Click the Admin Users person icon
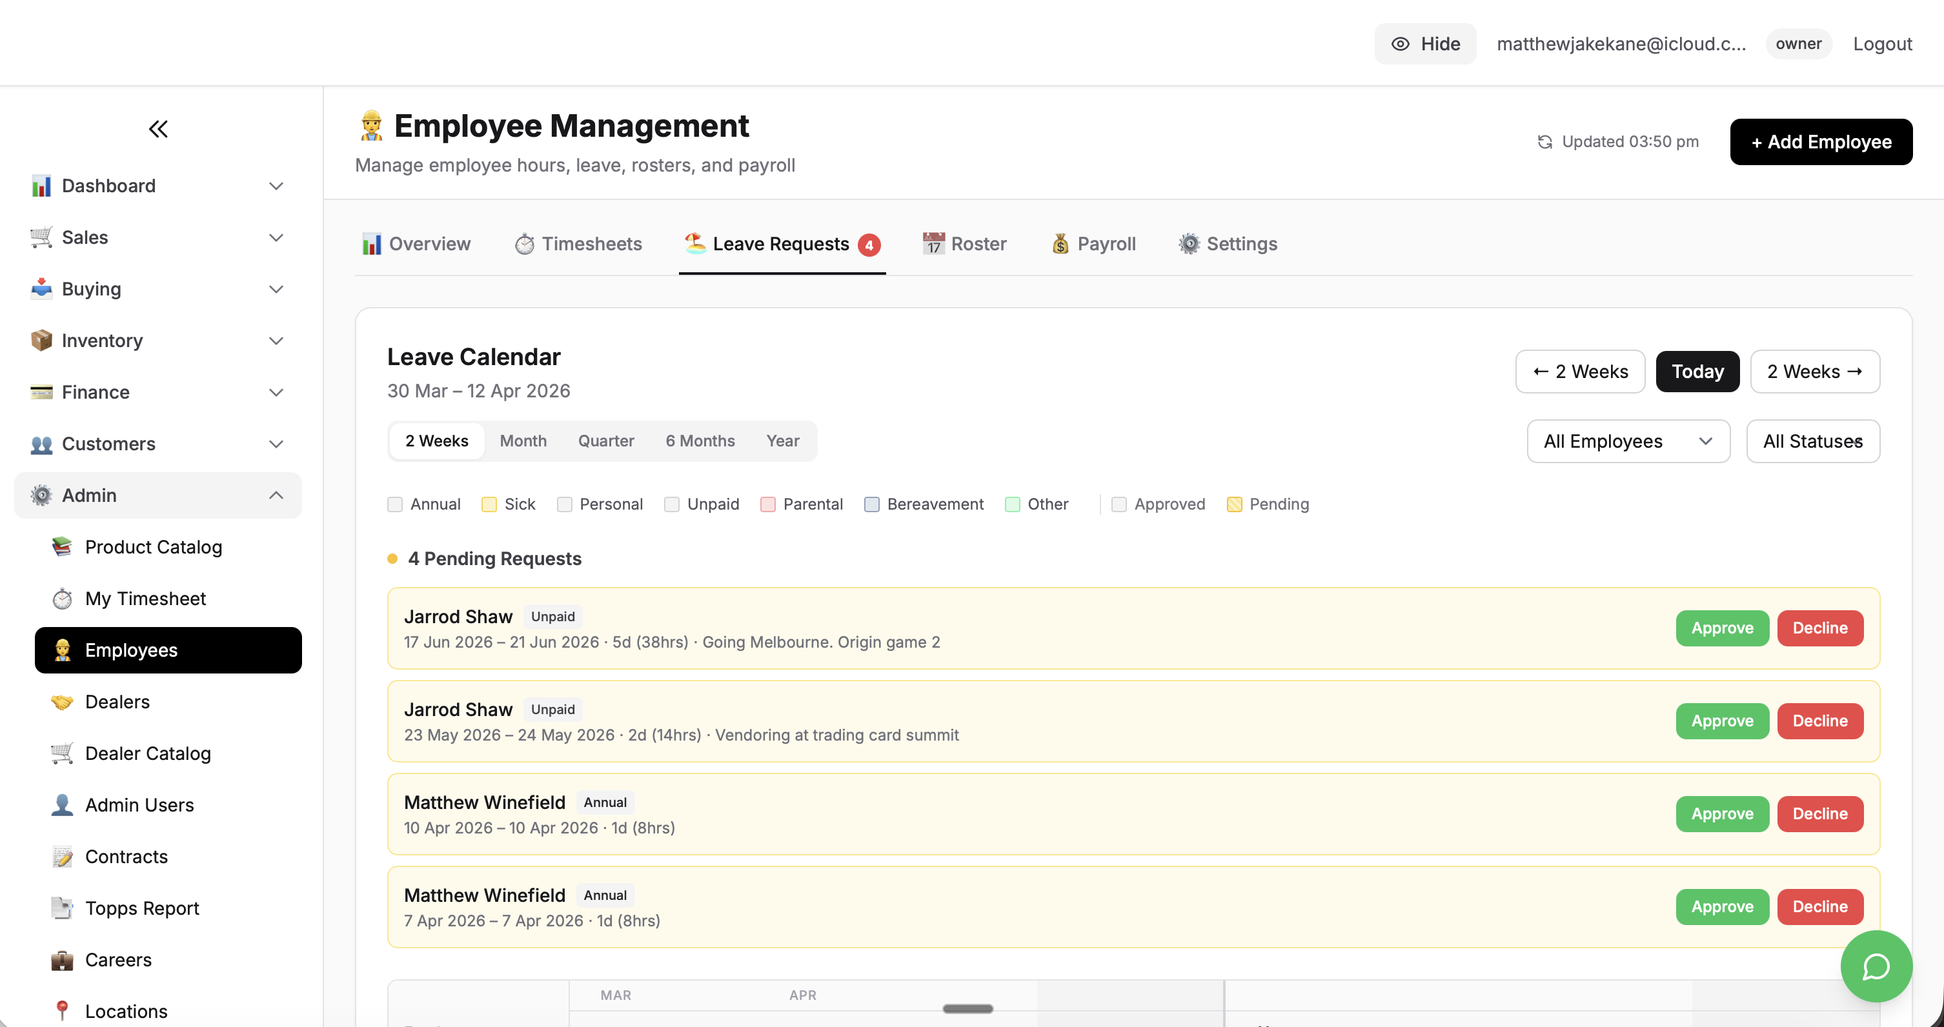The image size is (1944, 1027). point(63,804)
